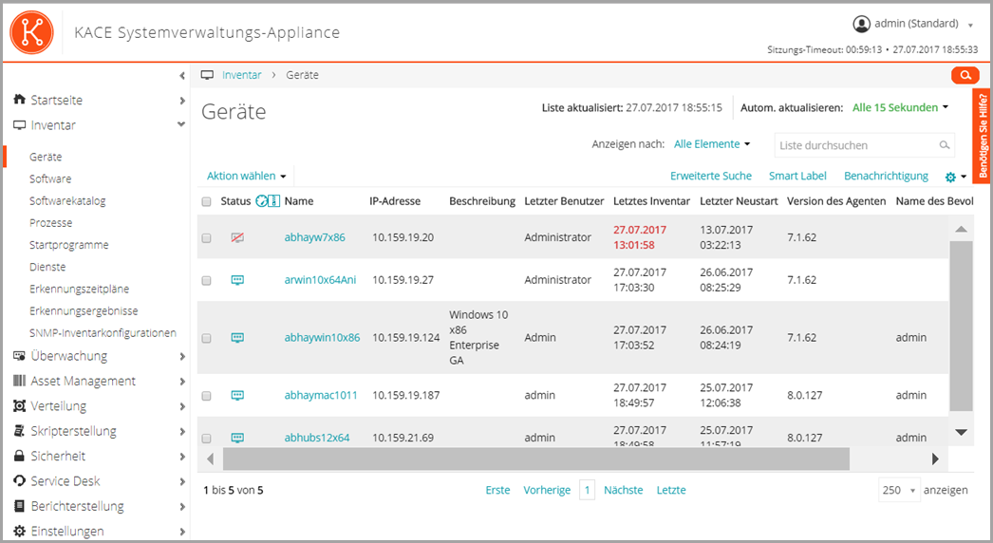Click disconnected status icon for abhayw7x86

click(237, 237)
